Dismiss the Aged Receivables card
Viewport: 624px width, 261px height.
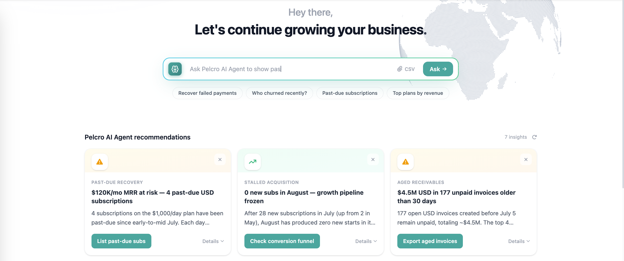tap(526, 160)
